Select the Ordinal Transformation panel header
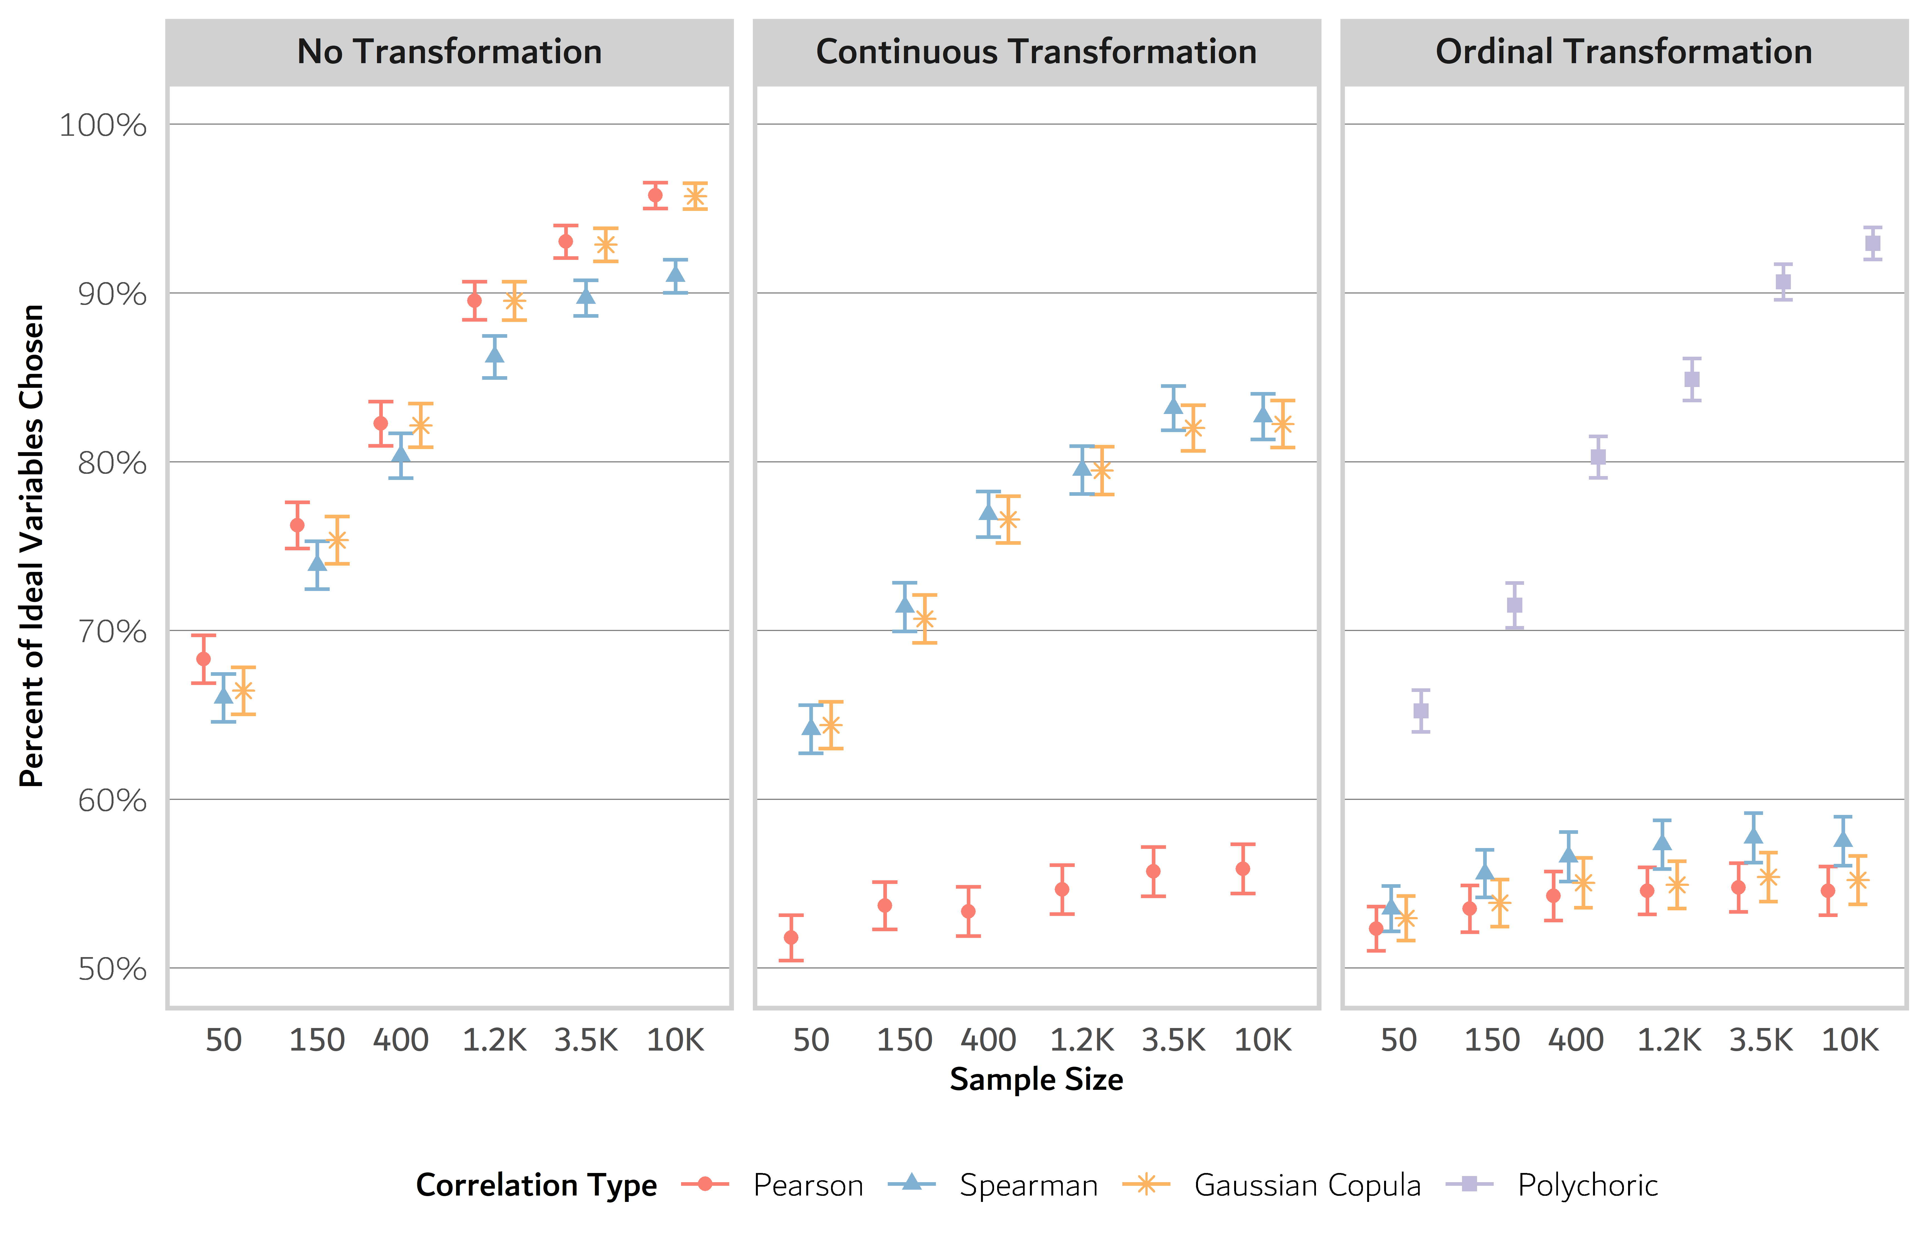1928x1252 pixels. pos(1623,52)
